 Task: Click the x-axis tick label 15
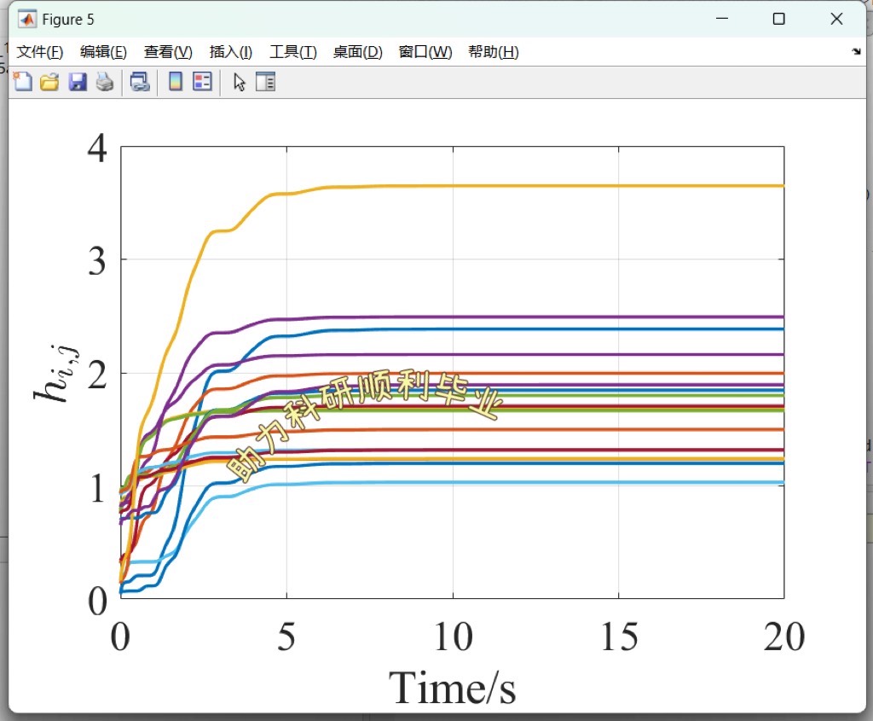click(x=619, y=637)
